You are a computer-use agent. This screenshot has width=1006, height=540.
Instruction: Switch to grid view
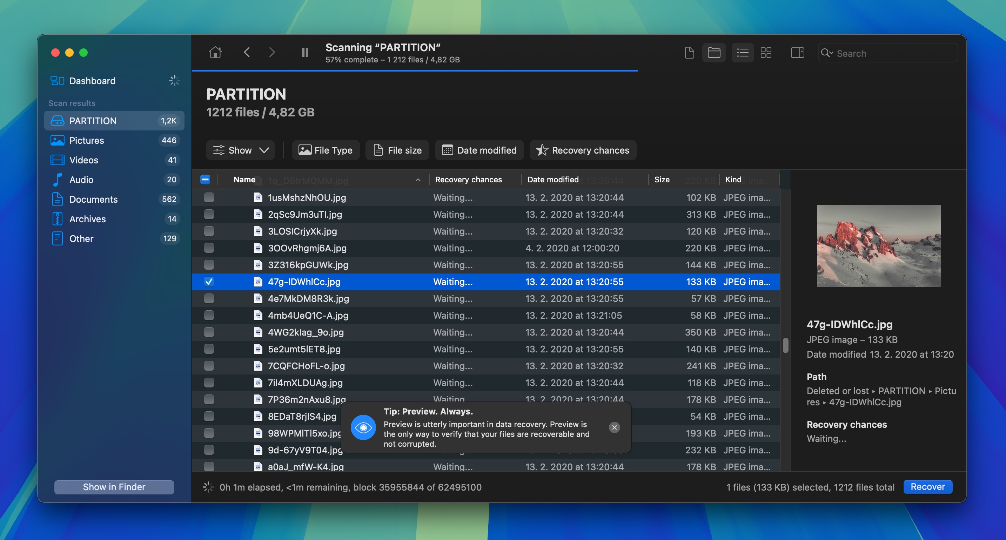pos(766,52)
